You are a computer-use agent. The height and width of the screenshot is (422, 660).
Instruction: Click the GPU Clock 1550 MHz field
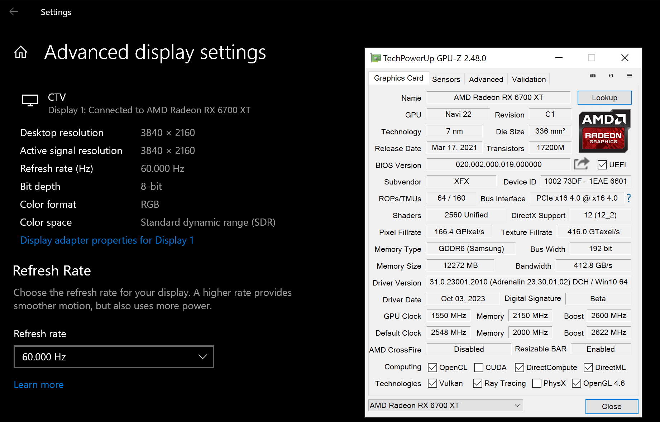click(x=449, y=316)
